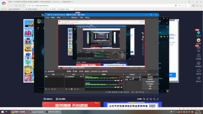
Task: Expand the 淡变 transition type dropdown
Action: [132, 77]
